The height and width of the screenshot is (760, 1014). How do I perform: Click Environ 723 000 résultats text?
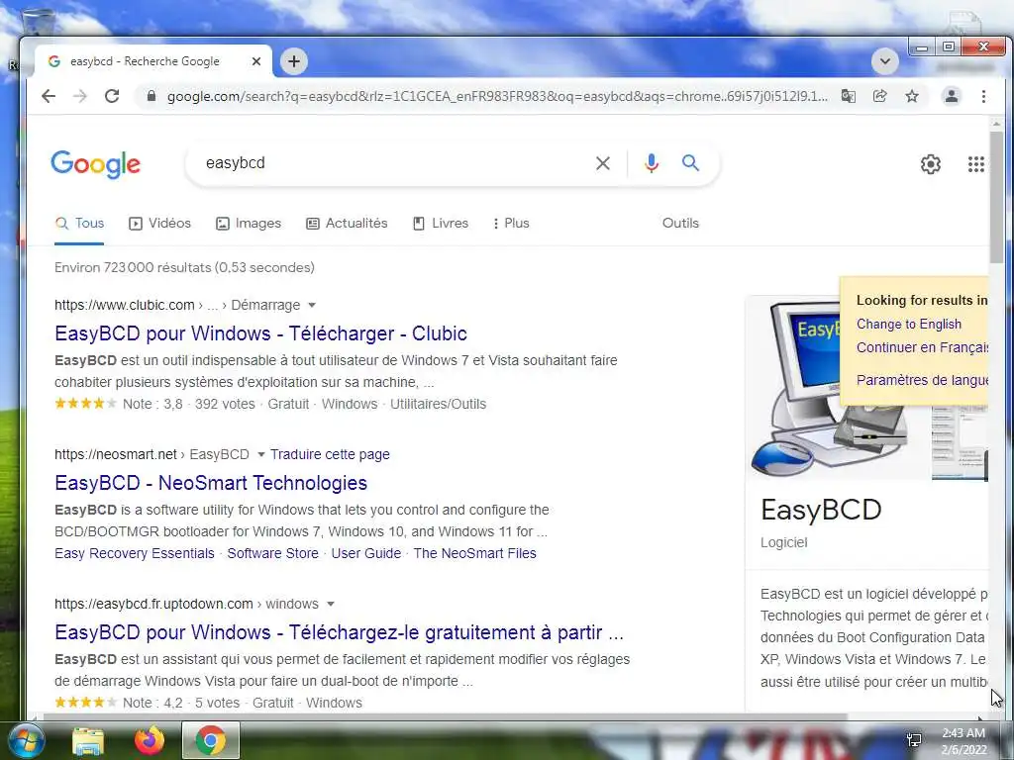click(184, 267)
